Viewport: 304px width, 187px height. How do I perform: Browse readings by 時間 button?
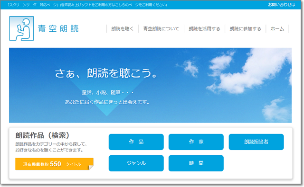pos(196,163)
